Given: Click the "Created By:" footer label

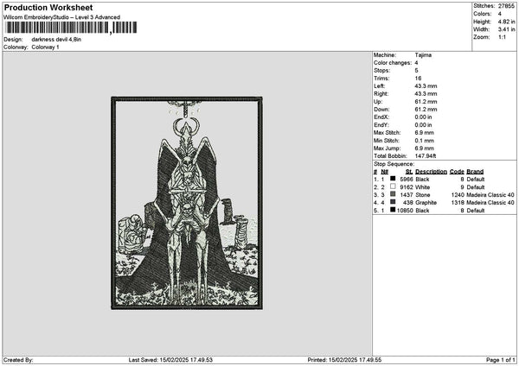Looking at the screenshot, I should [x=18, y=360].
